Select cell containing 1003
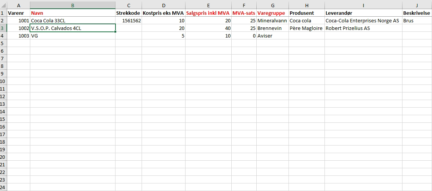The width and height of the screenshot is (432, 191). point(19,36)
